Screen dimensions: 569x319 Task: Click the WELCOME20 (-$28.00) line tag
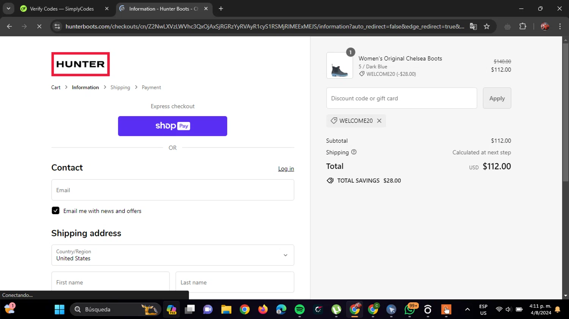coord(388,74)
